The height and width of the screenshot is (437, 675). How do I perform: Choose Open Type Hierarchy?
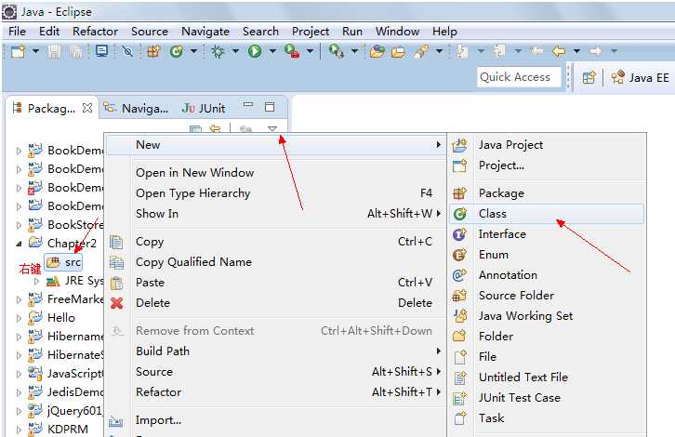(275, 193)
